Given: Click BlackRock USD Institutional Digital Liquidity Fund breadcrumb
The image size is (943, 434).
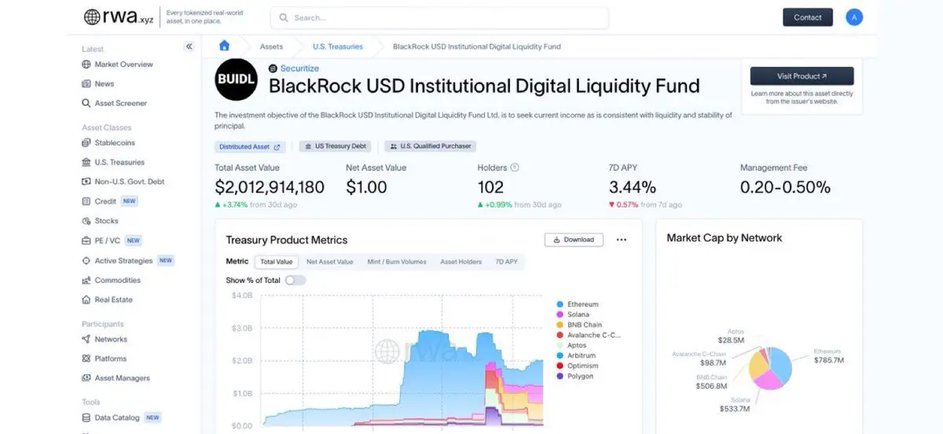Looking at the screenshot, I should (476, 46).
